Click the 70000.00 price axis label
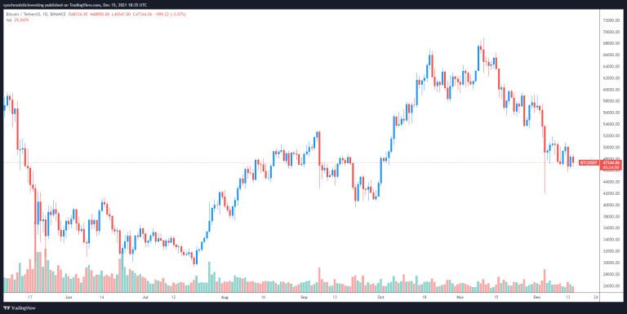 (611, 32)
